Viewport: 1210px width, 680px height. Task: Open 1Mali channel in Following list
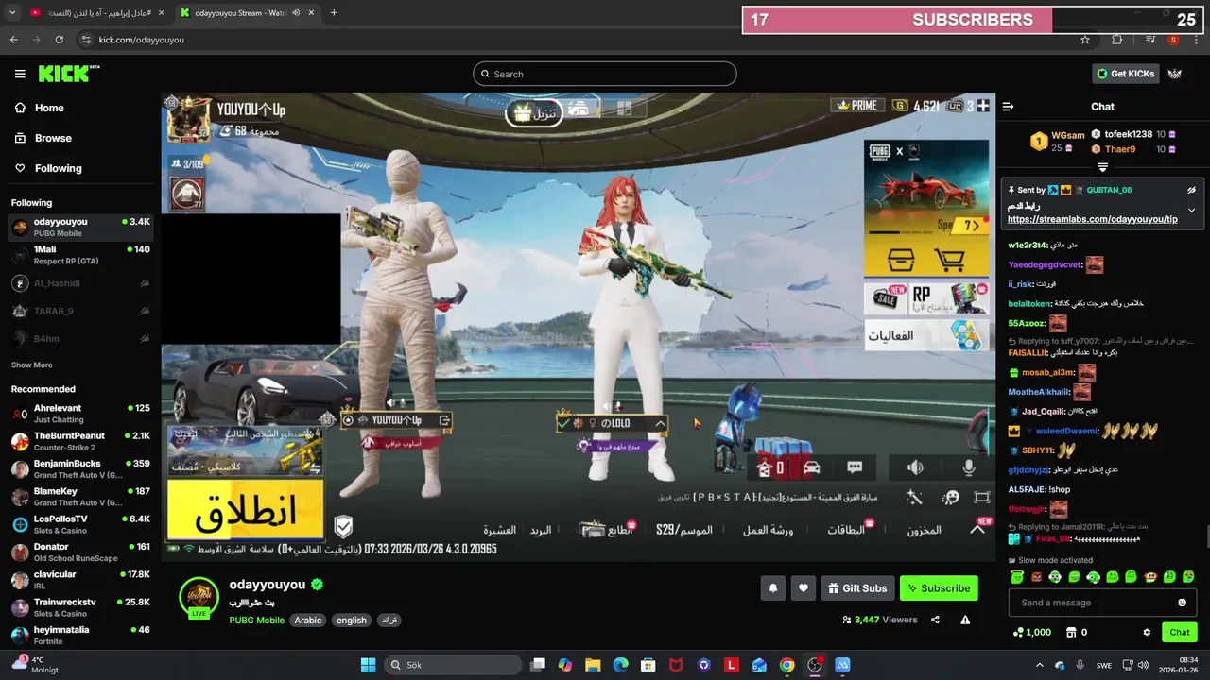(80, 255)
